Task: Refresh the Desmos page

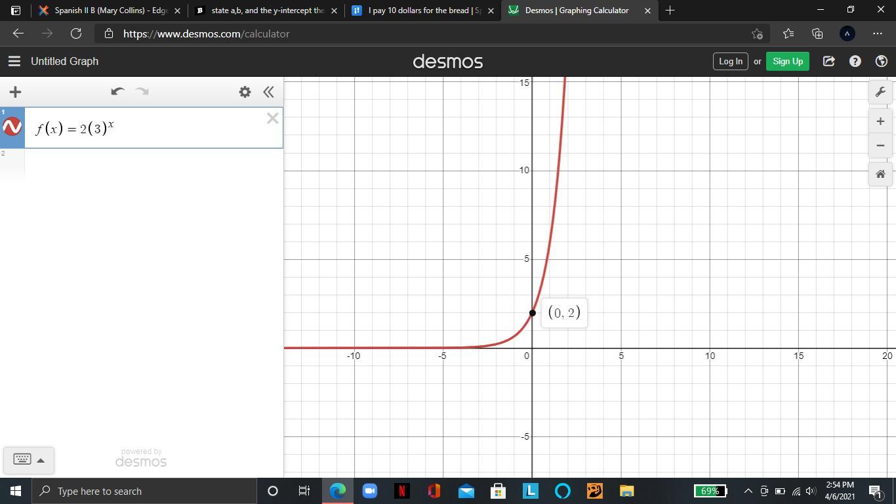Action: click(x=76, y=33)
